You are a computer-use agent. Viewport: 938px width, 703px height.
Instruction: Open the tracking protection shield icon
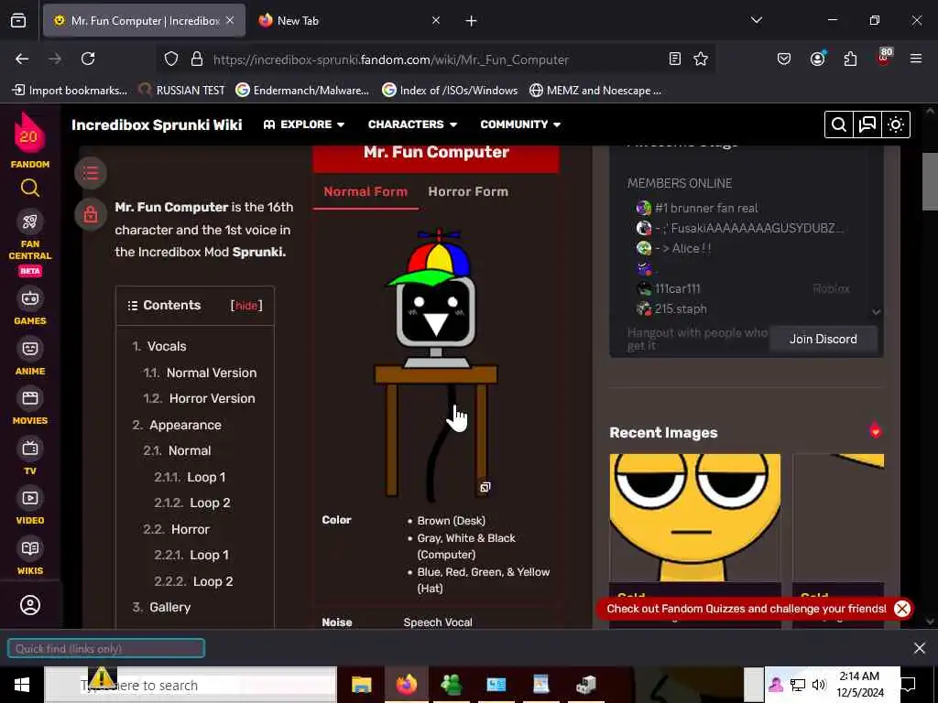point(171,59)
